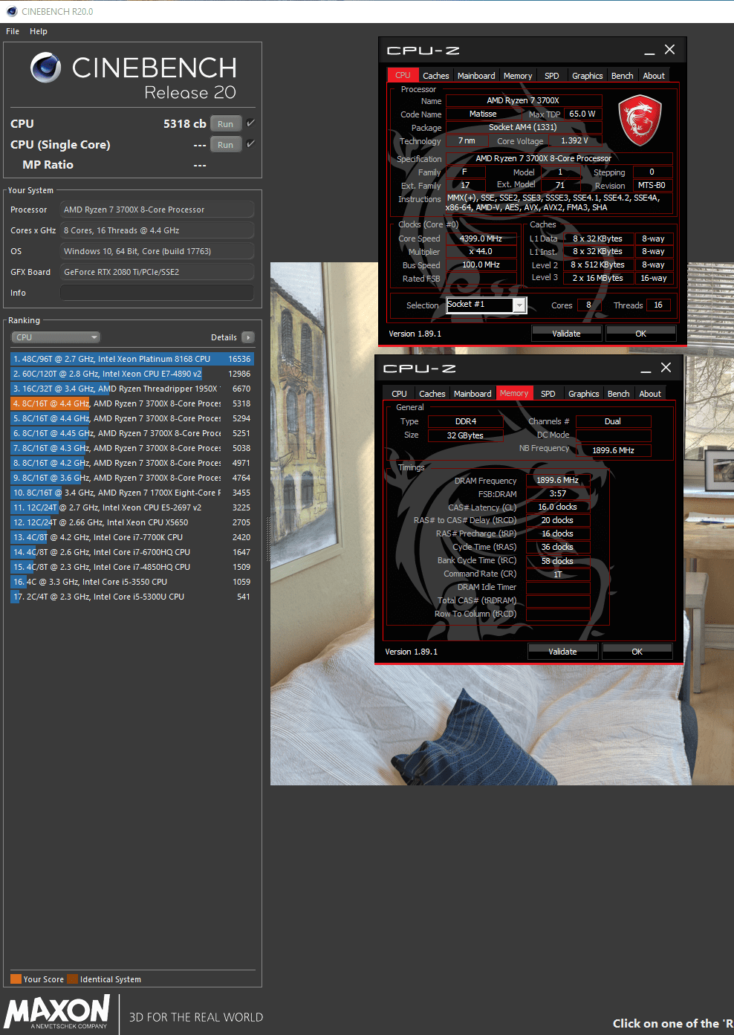Open the File menu
The height and width of the screenshot is (1035, 734).
(13, 31)
